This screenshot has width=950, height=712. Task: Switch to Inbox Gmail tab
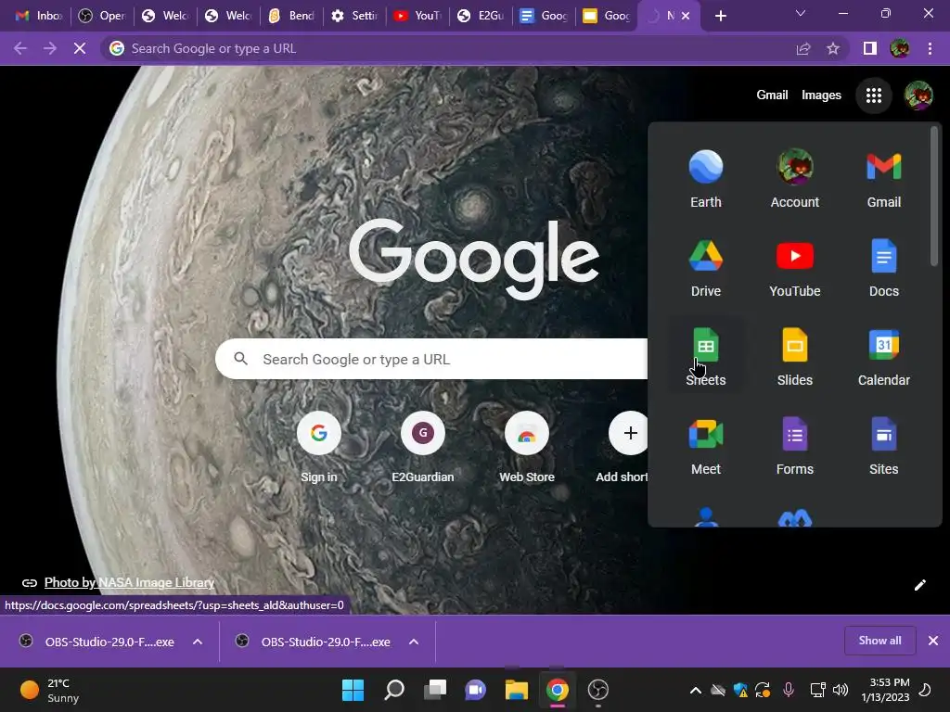[x=39, y=16]
